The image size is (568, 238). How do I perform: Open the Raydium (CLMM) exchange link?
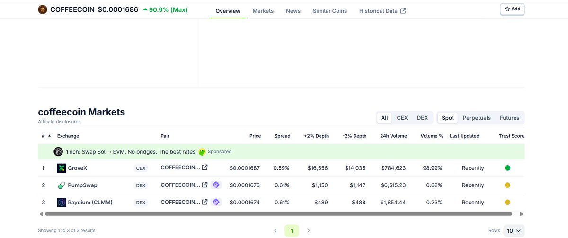[x=90, y=202]
